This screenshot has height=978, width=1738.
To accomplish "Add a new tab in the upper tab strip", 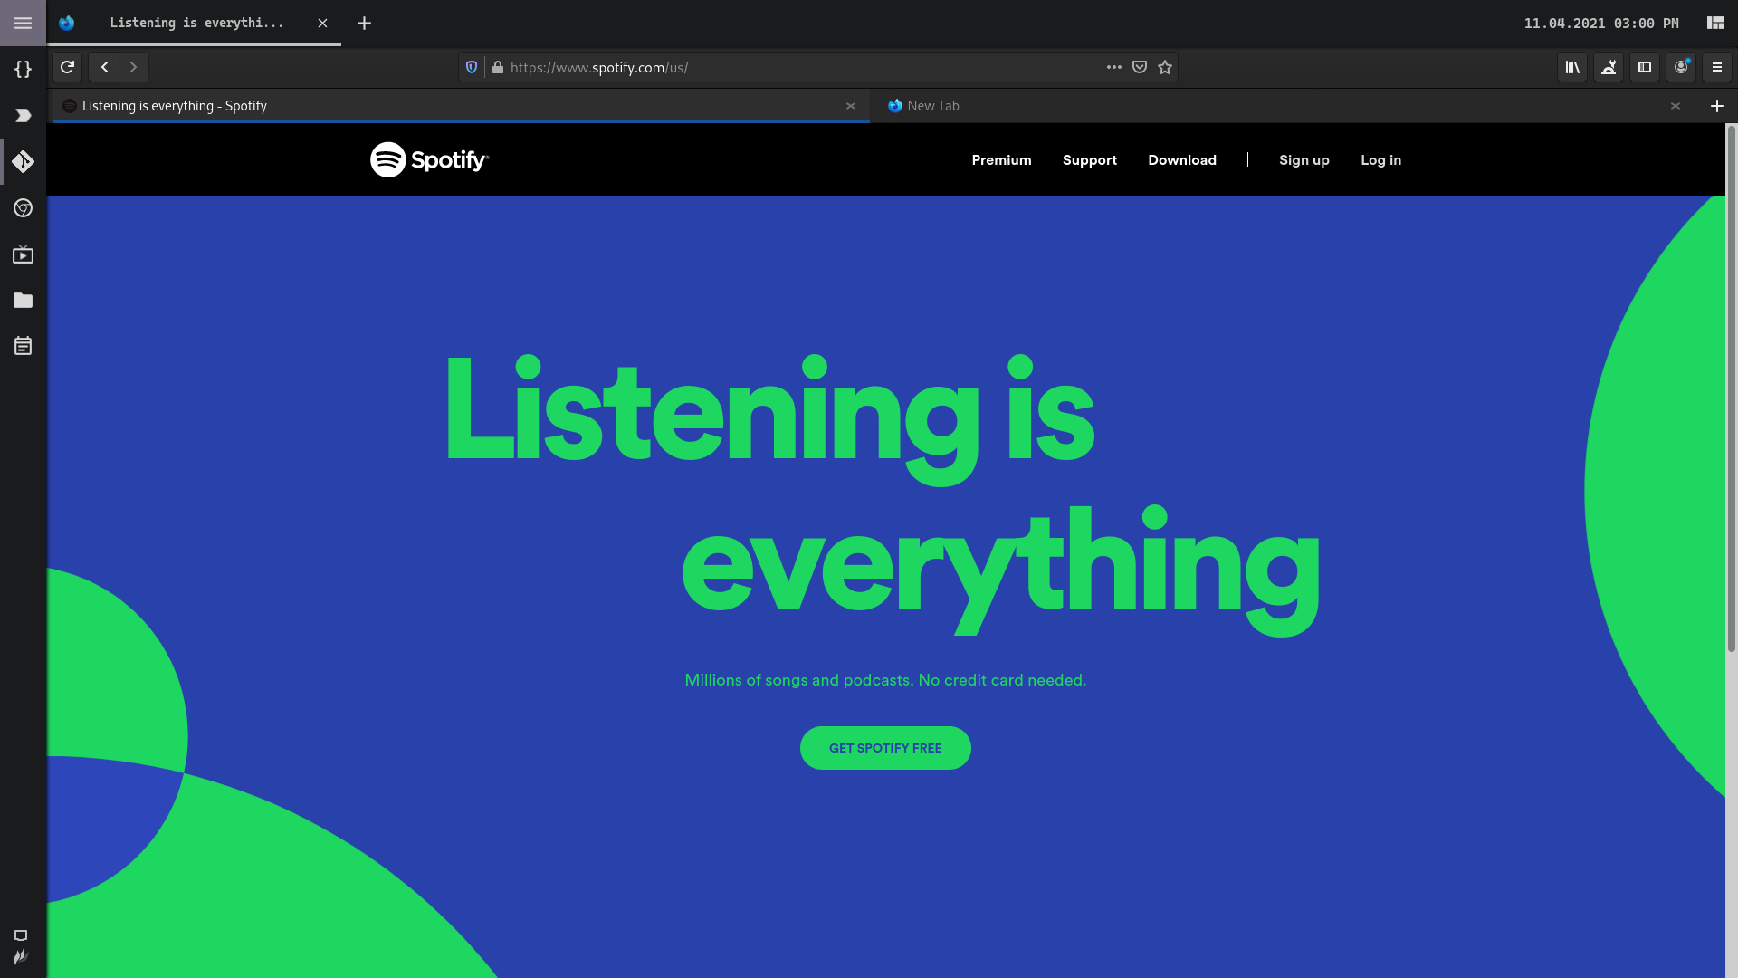I will pyautogui.click(x=364, y=24).
